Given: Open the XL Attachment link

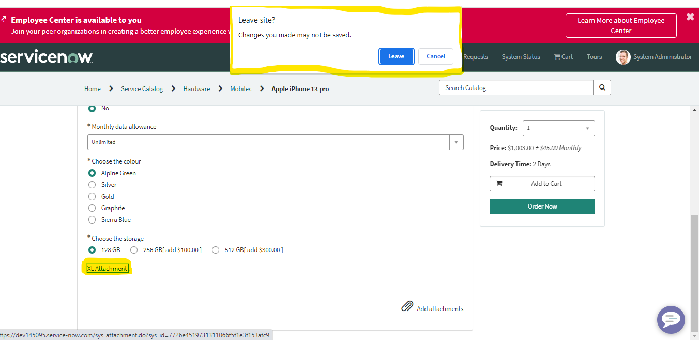Looking at the screenshot, I should point(107,269).
